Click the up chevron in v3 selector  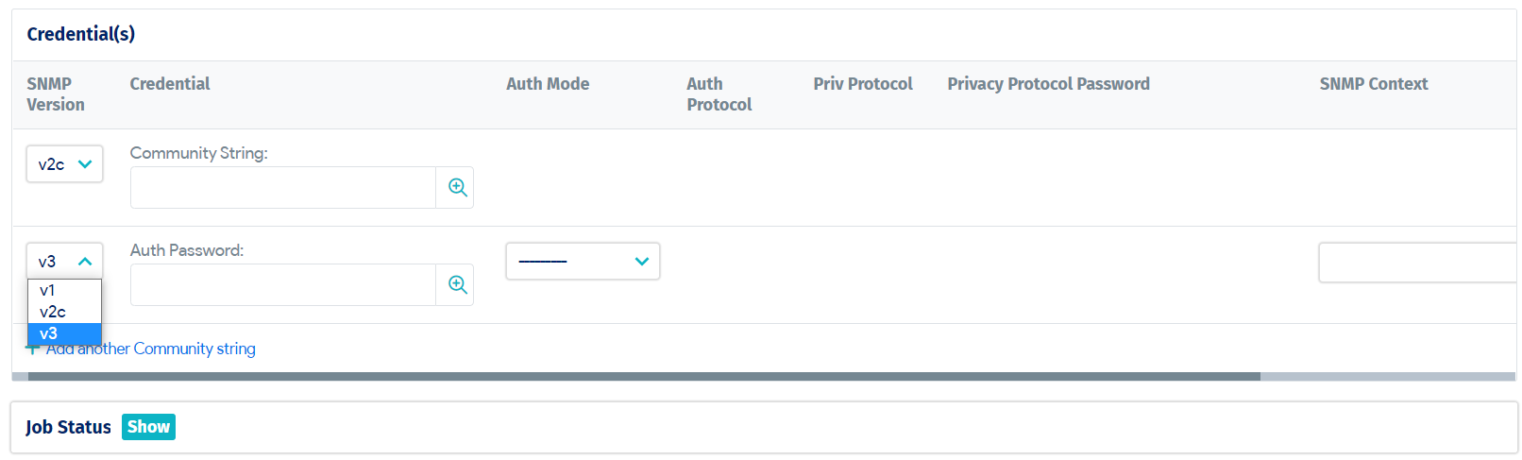pyautogui.click(x=85, y=262)
